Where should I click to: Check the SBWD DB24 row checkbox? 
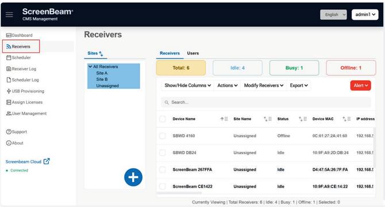162,153
